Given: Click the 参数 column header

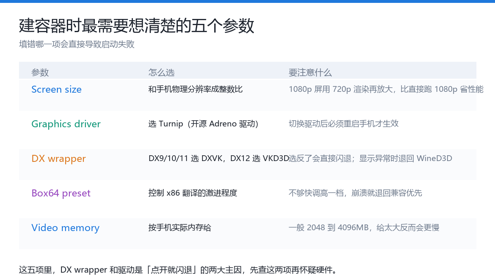Looking at the screenshot, I should [x=40, y=72].
